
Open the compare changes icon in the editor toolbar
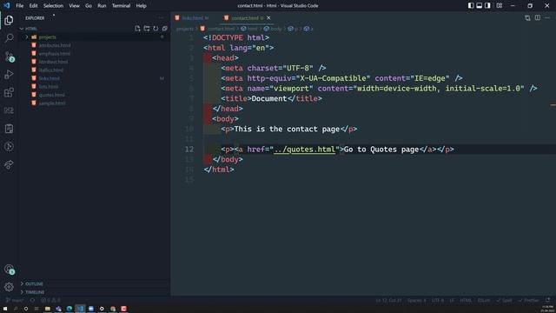point(527,17)
